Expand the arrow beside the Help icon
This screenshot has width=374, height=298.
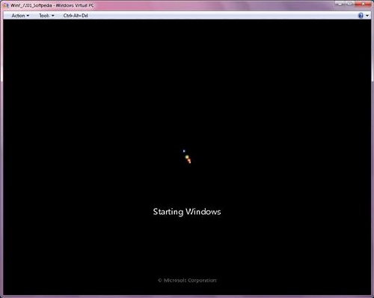[x=367, y=16]
